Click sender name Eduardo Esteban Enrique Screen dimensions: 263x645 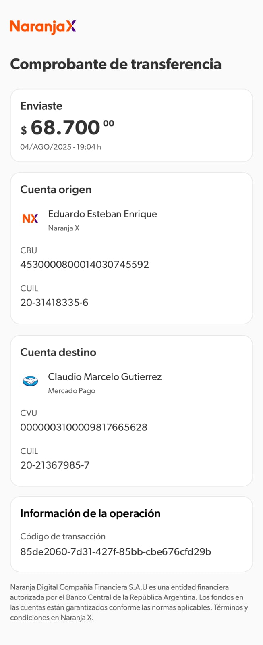(102, 214)
